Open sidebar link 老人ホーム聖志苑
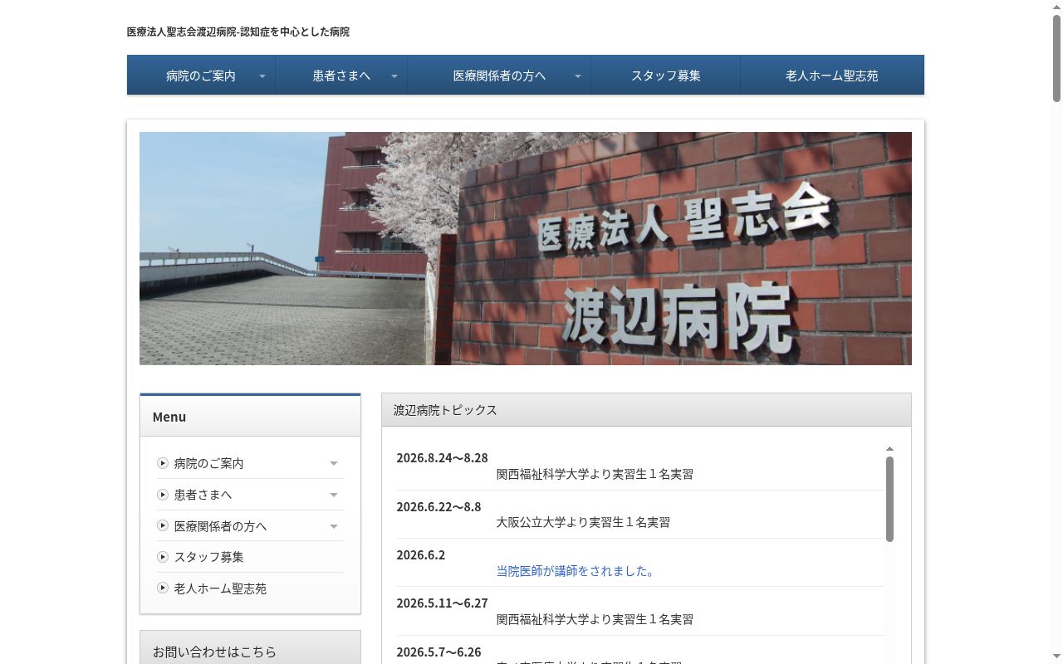 [x=220, y=588]
